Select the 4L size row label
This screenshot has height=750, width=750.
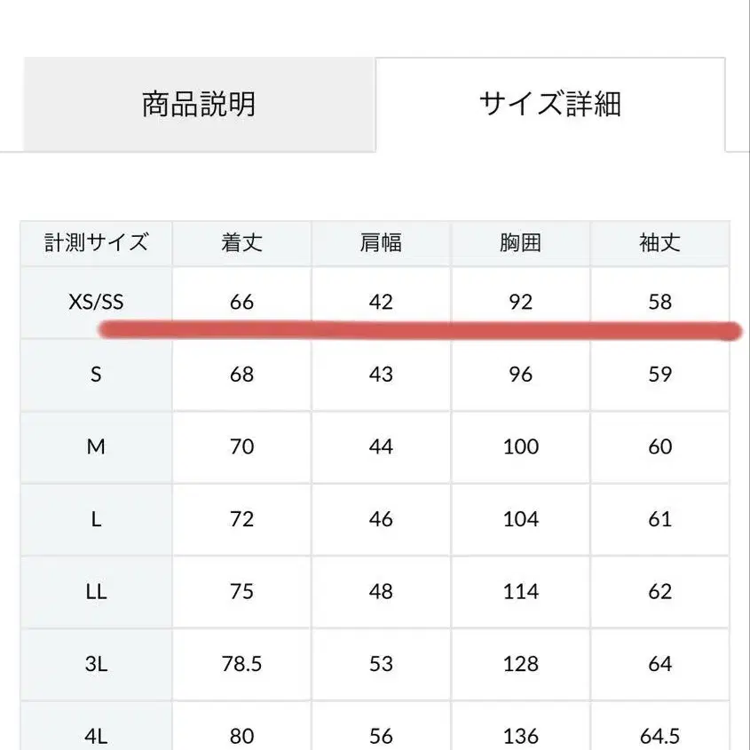tap(96, 735)
